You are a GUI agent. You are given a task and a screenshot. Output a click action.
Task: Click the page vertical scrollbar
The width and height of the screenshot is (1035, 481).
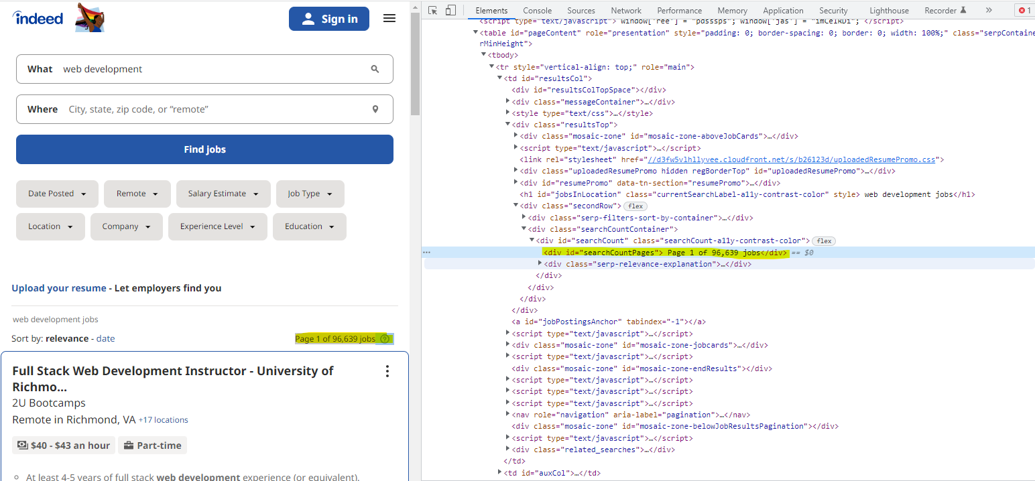[415, 64]
